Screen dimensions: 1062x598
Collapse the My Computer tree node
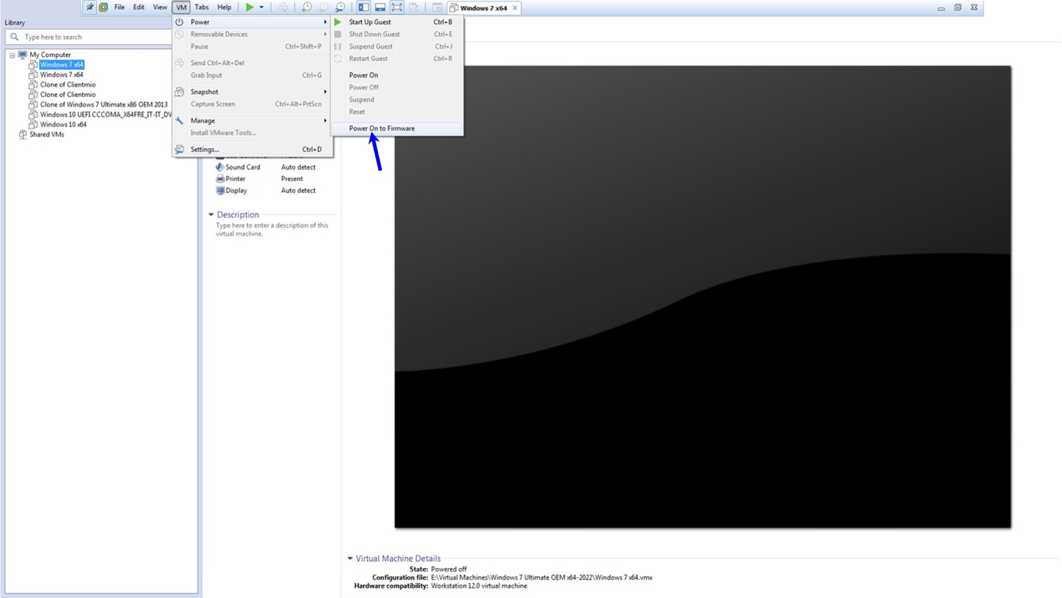(12, 55)
